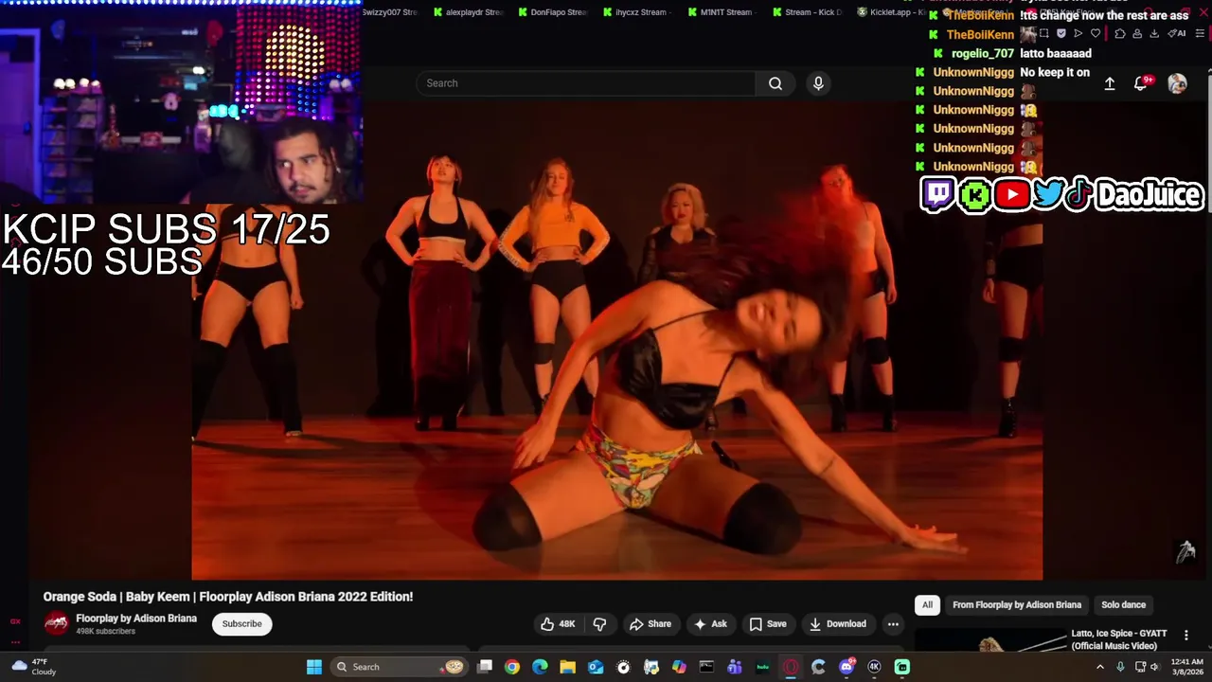Open Hulu app from taskbar
Viewport: 1212px width, 682px height.
point(763,667)
